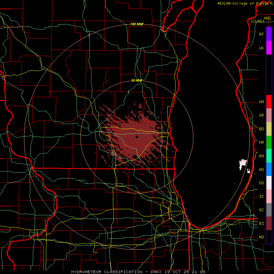
Task: Click the "RF" legend label
Action: tap(261, 34)
